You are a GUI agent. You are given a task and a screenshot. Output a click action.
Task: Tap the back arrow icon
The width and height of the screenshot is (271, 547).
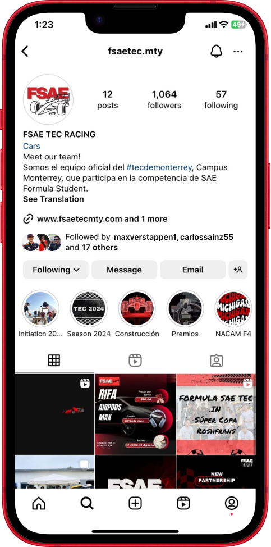tap(25, 52)
